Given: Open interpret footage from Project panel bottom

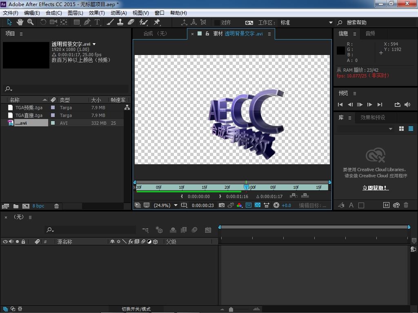Looking at the screenshot, I should coord(5,206).
